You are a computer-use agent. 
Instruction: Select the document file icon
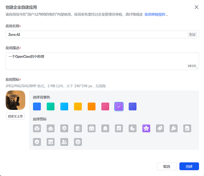pyautogui.click(x=187, y=128)
